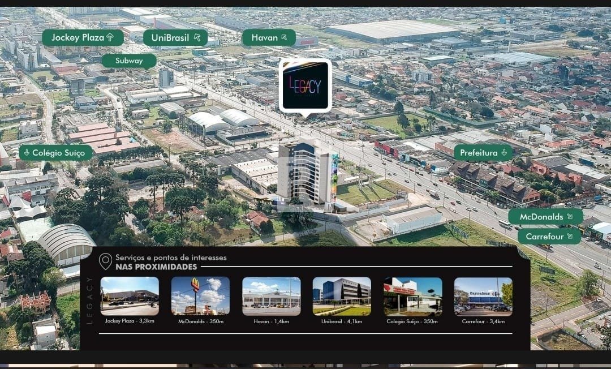Click the Colegio Suíço 350m thumbnail photo
This screenshot has height=369, width=611.
[412, 296]
